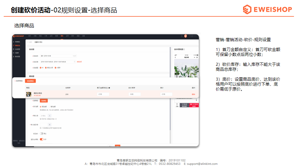Open the 首页 tab in the top navigation
Image resolution: width=298 pixels, height=167 pixels.
[x=30, y=36]
